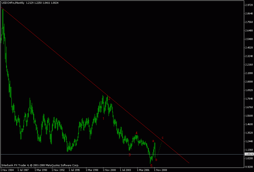This screenshot has height=172, width=254.
Task: Click the 1 Mar 2006 date label
Action: tap(143, 170)
